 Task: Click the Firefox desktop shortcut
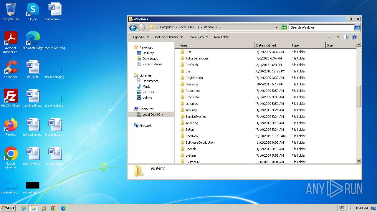pyautogui.click(x=11, y=127)
